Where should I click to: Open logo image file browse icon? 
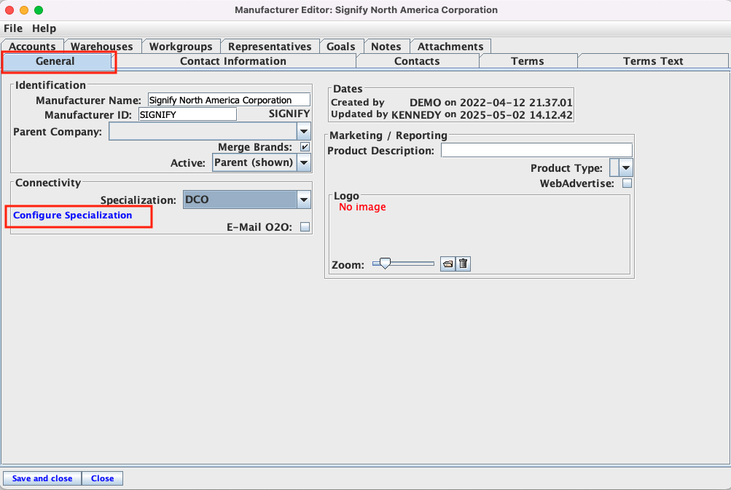click(x=447, y=264)
